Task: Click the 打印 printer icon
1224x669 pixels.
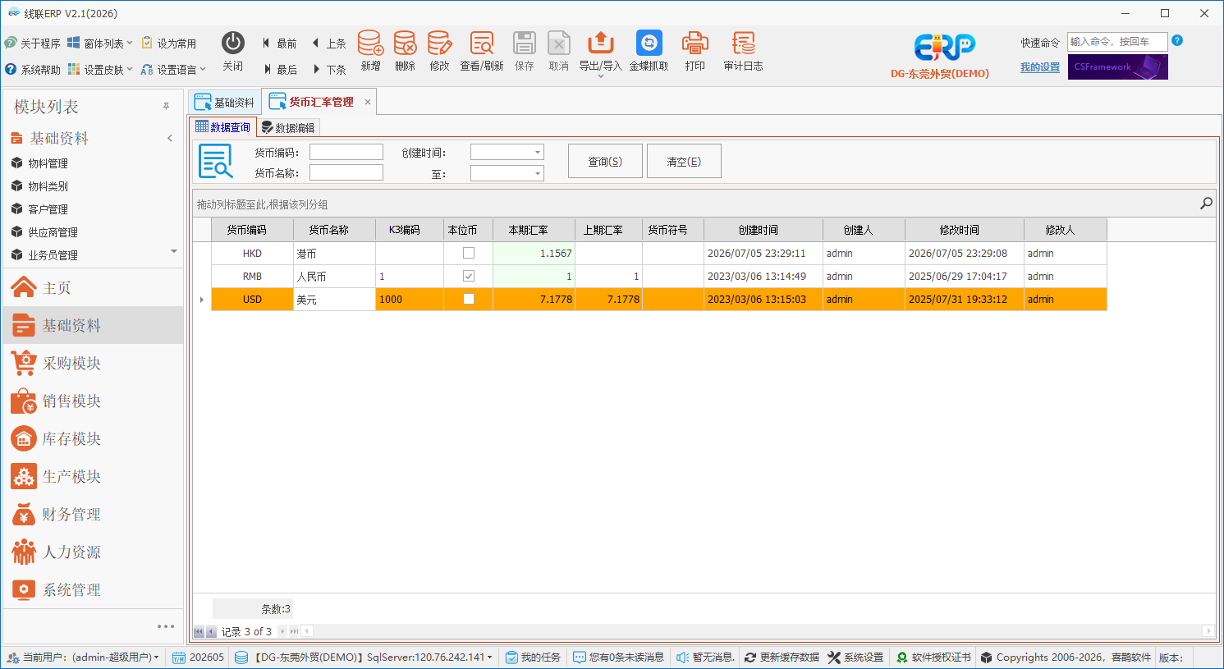Action: coord(695,44)
